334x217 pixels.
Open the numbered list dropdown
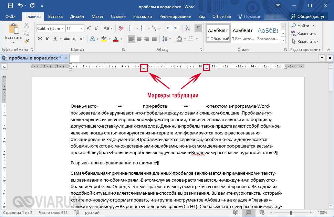pyautogui.click(x=149, y=28)
